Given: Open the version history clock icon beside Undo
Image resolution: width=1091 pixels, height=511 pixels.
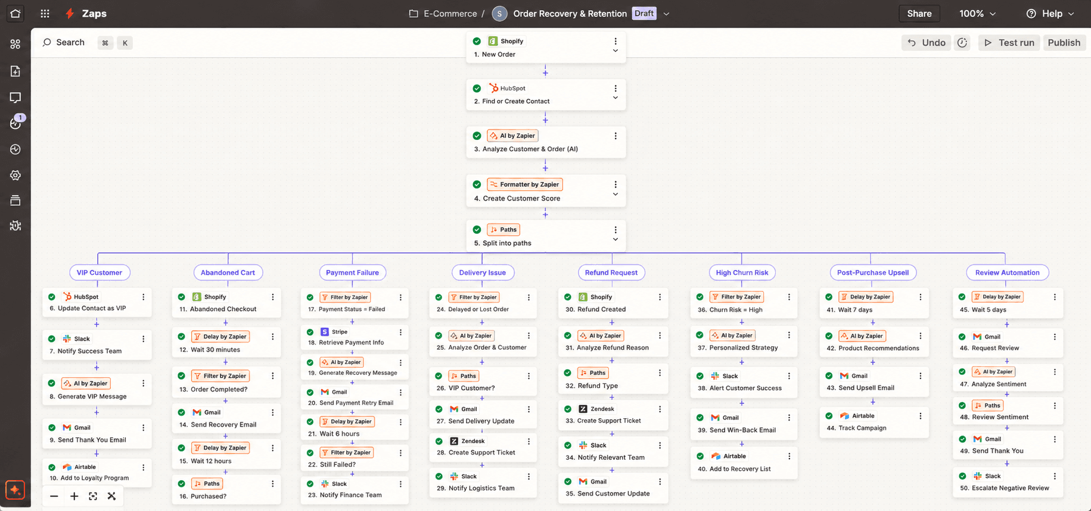Looking at the screenshot, I should click(962, 43).
